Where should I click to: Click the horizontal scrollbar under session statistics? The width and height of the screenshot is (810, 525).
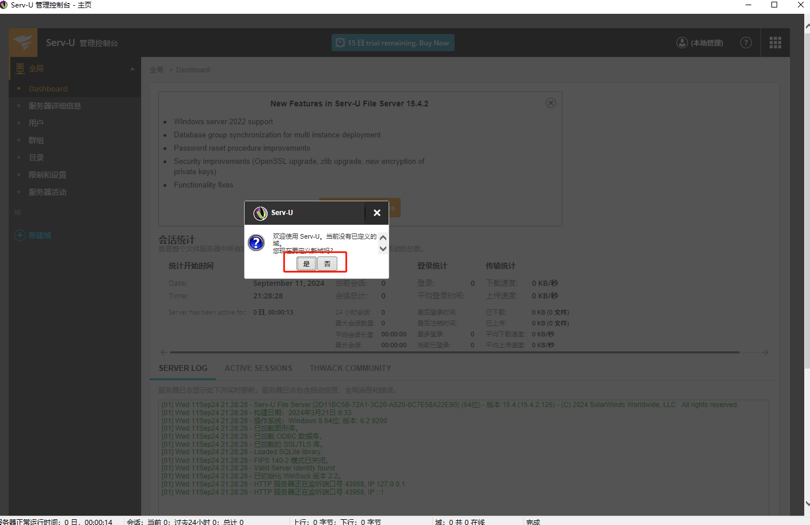coord(455,352)
